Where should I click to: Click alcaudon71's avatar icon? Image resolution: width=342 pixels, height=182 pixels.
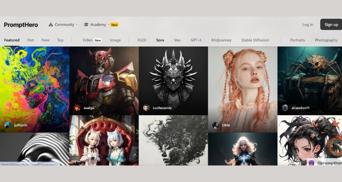point(285,108)
